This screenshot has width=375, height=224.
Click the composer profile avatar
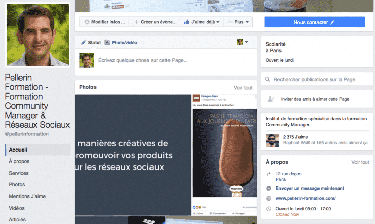tap(87, 60)
